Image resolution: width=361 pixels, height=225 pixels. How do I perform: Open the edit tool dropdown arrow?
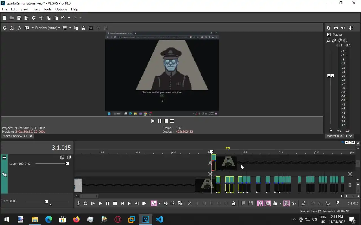point(160,203)
